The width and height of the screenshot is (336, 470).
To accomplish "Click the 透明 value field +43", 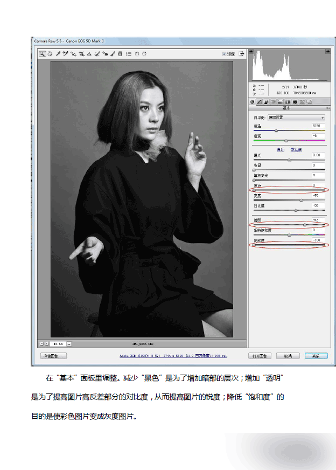I will coord(318,220).
